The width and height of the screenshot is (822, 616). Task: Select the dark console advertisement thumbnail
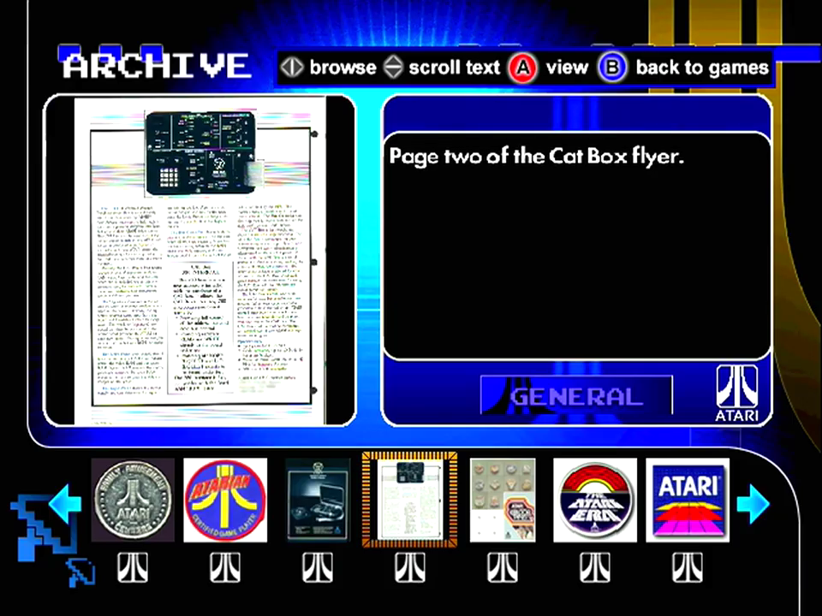[x=318, y=500]
